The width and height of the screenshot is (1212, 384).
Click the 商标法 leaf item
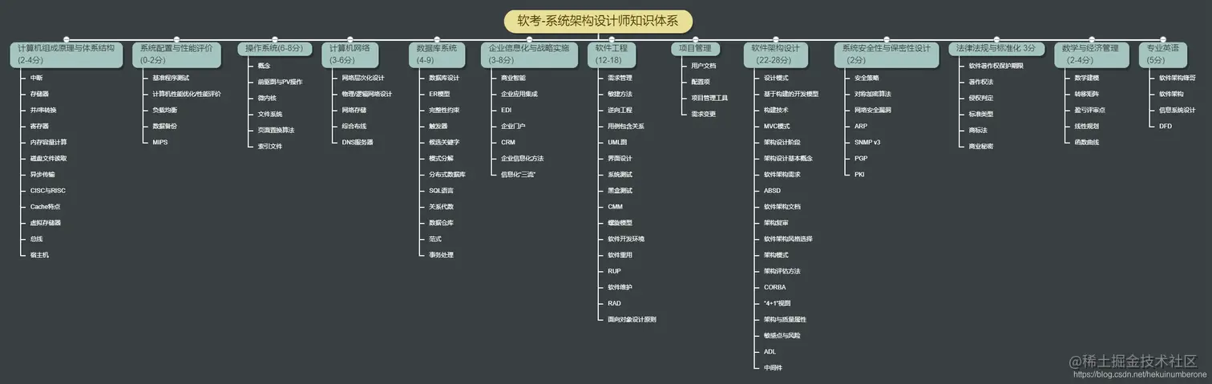coord(978,130)
